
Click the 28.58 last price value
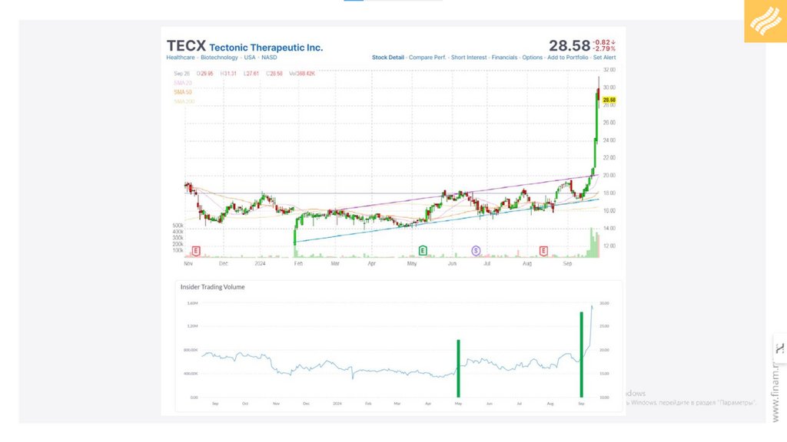569,45
